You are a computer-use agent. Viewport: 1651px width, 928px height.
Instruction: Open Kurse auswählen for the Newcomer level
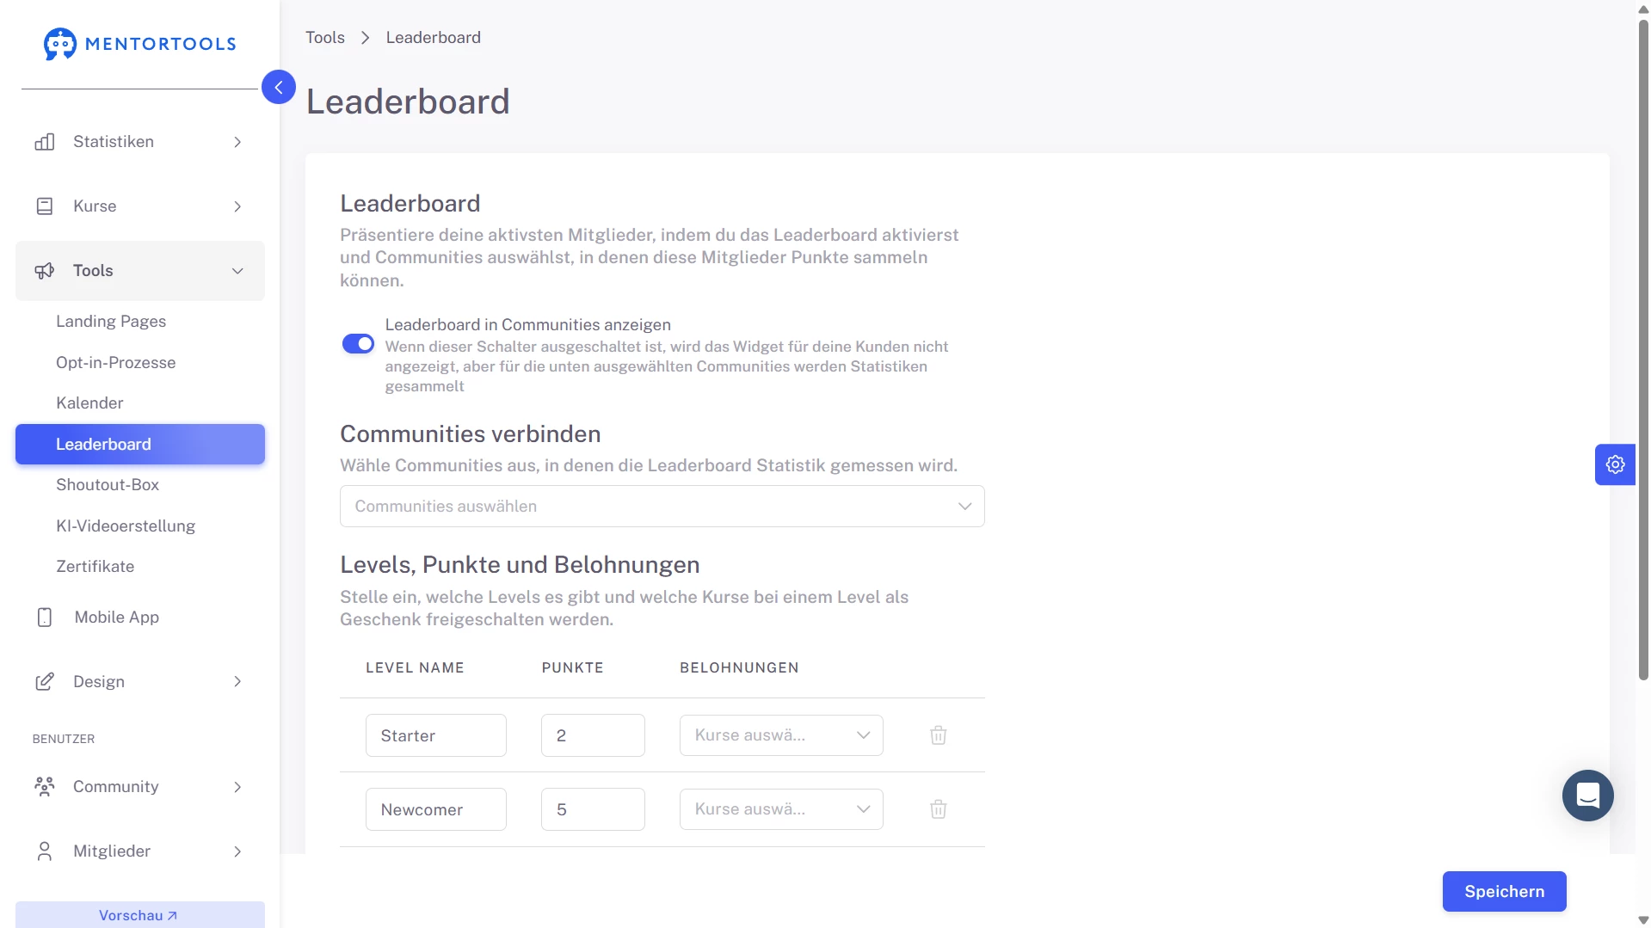[x=780, y=808]
